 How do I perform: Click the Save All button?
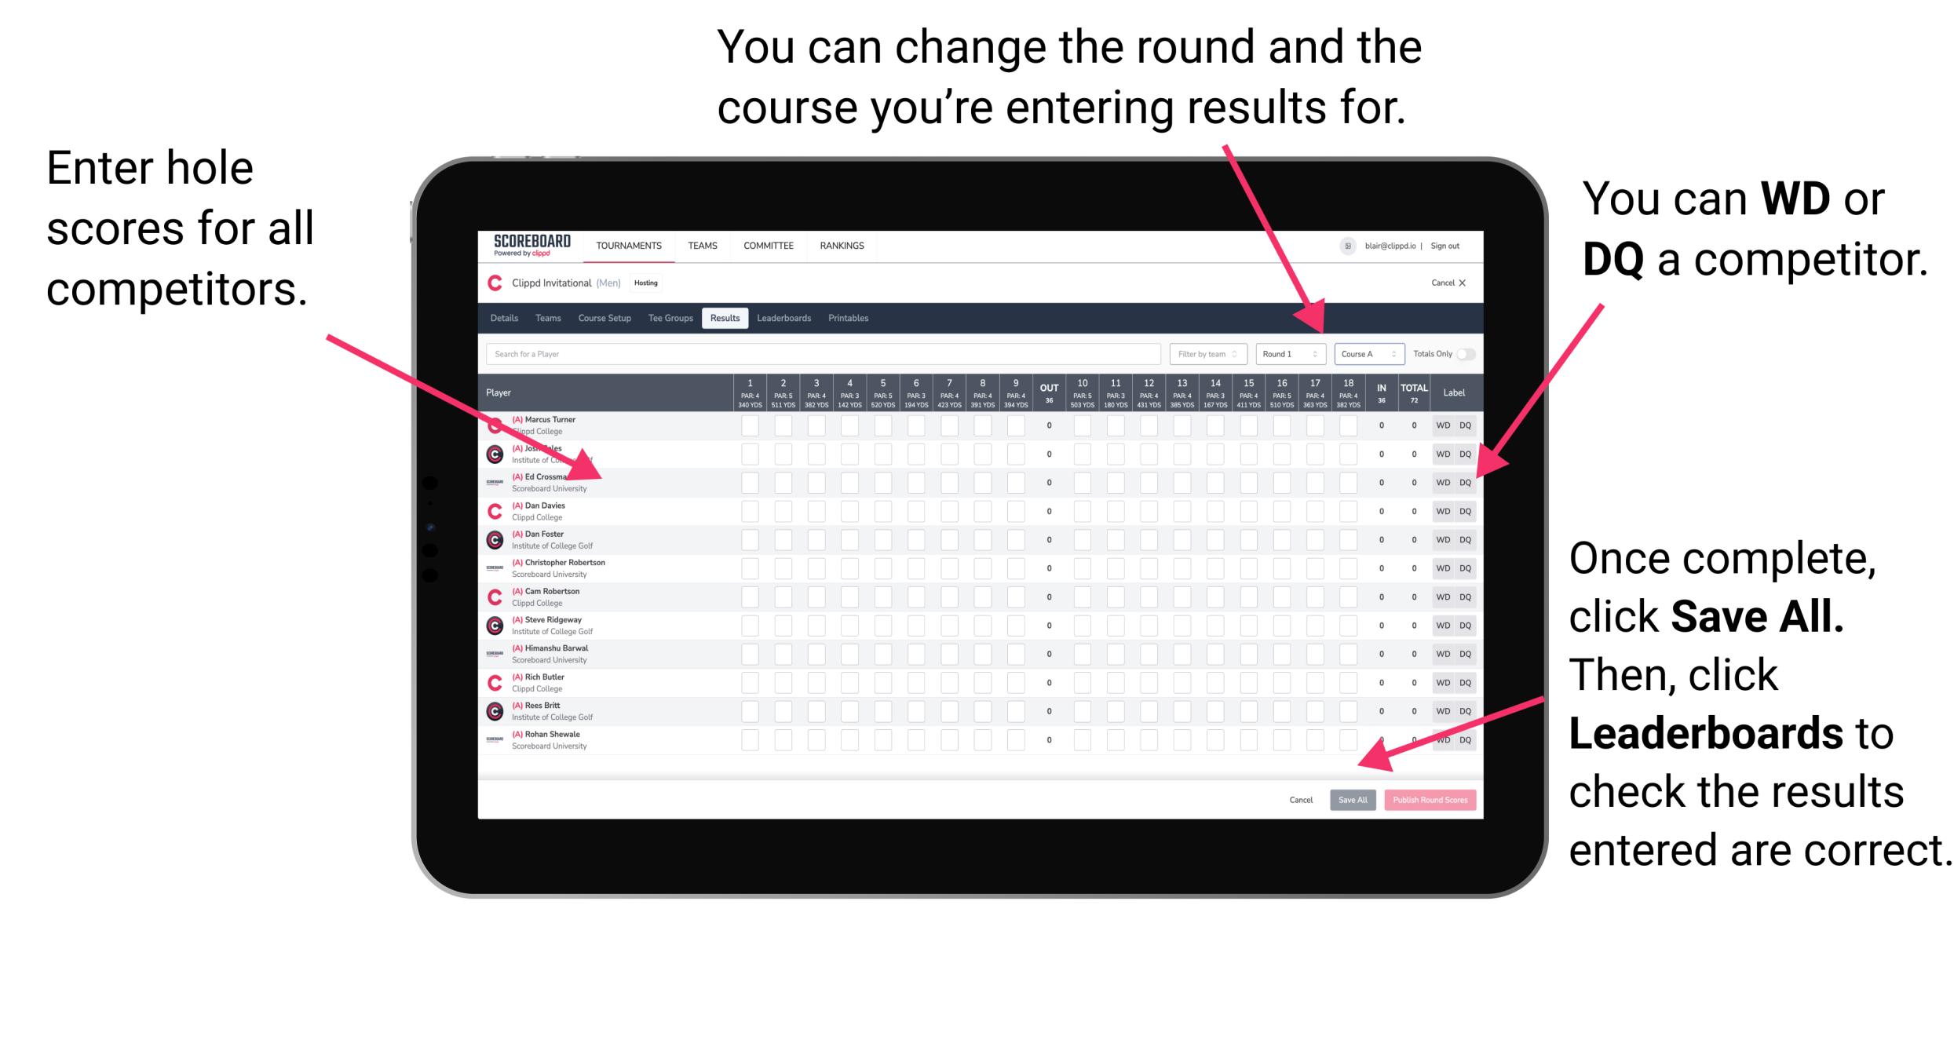click(1353, 800)
